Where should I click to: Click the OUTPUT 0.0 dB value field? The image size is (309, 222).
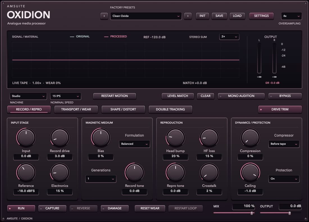click(x=290, y=206)
